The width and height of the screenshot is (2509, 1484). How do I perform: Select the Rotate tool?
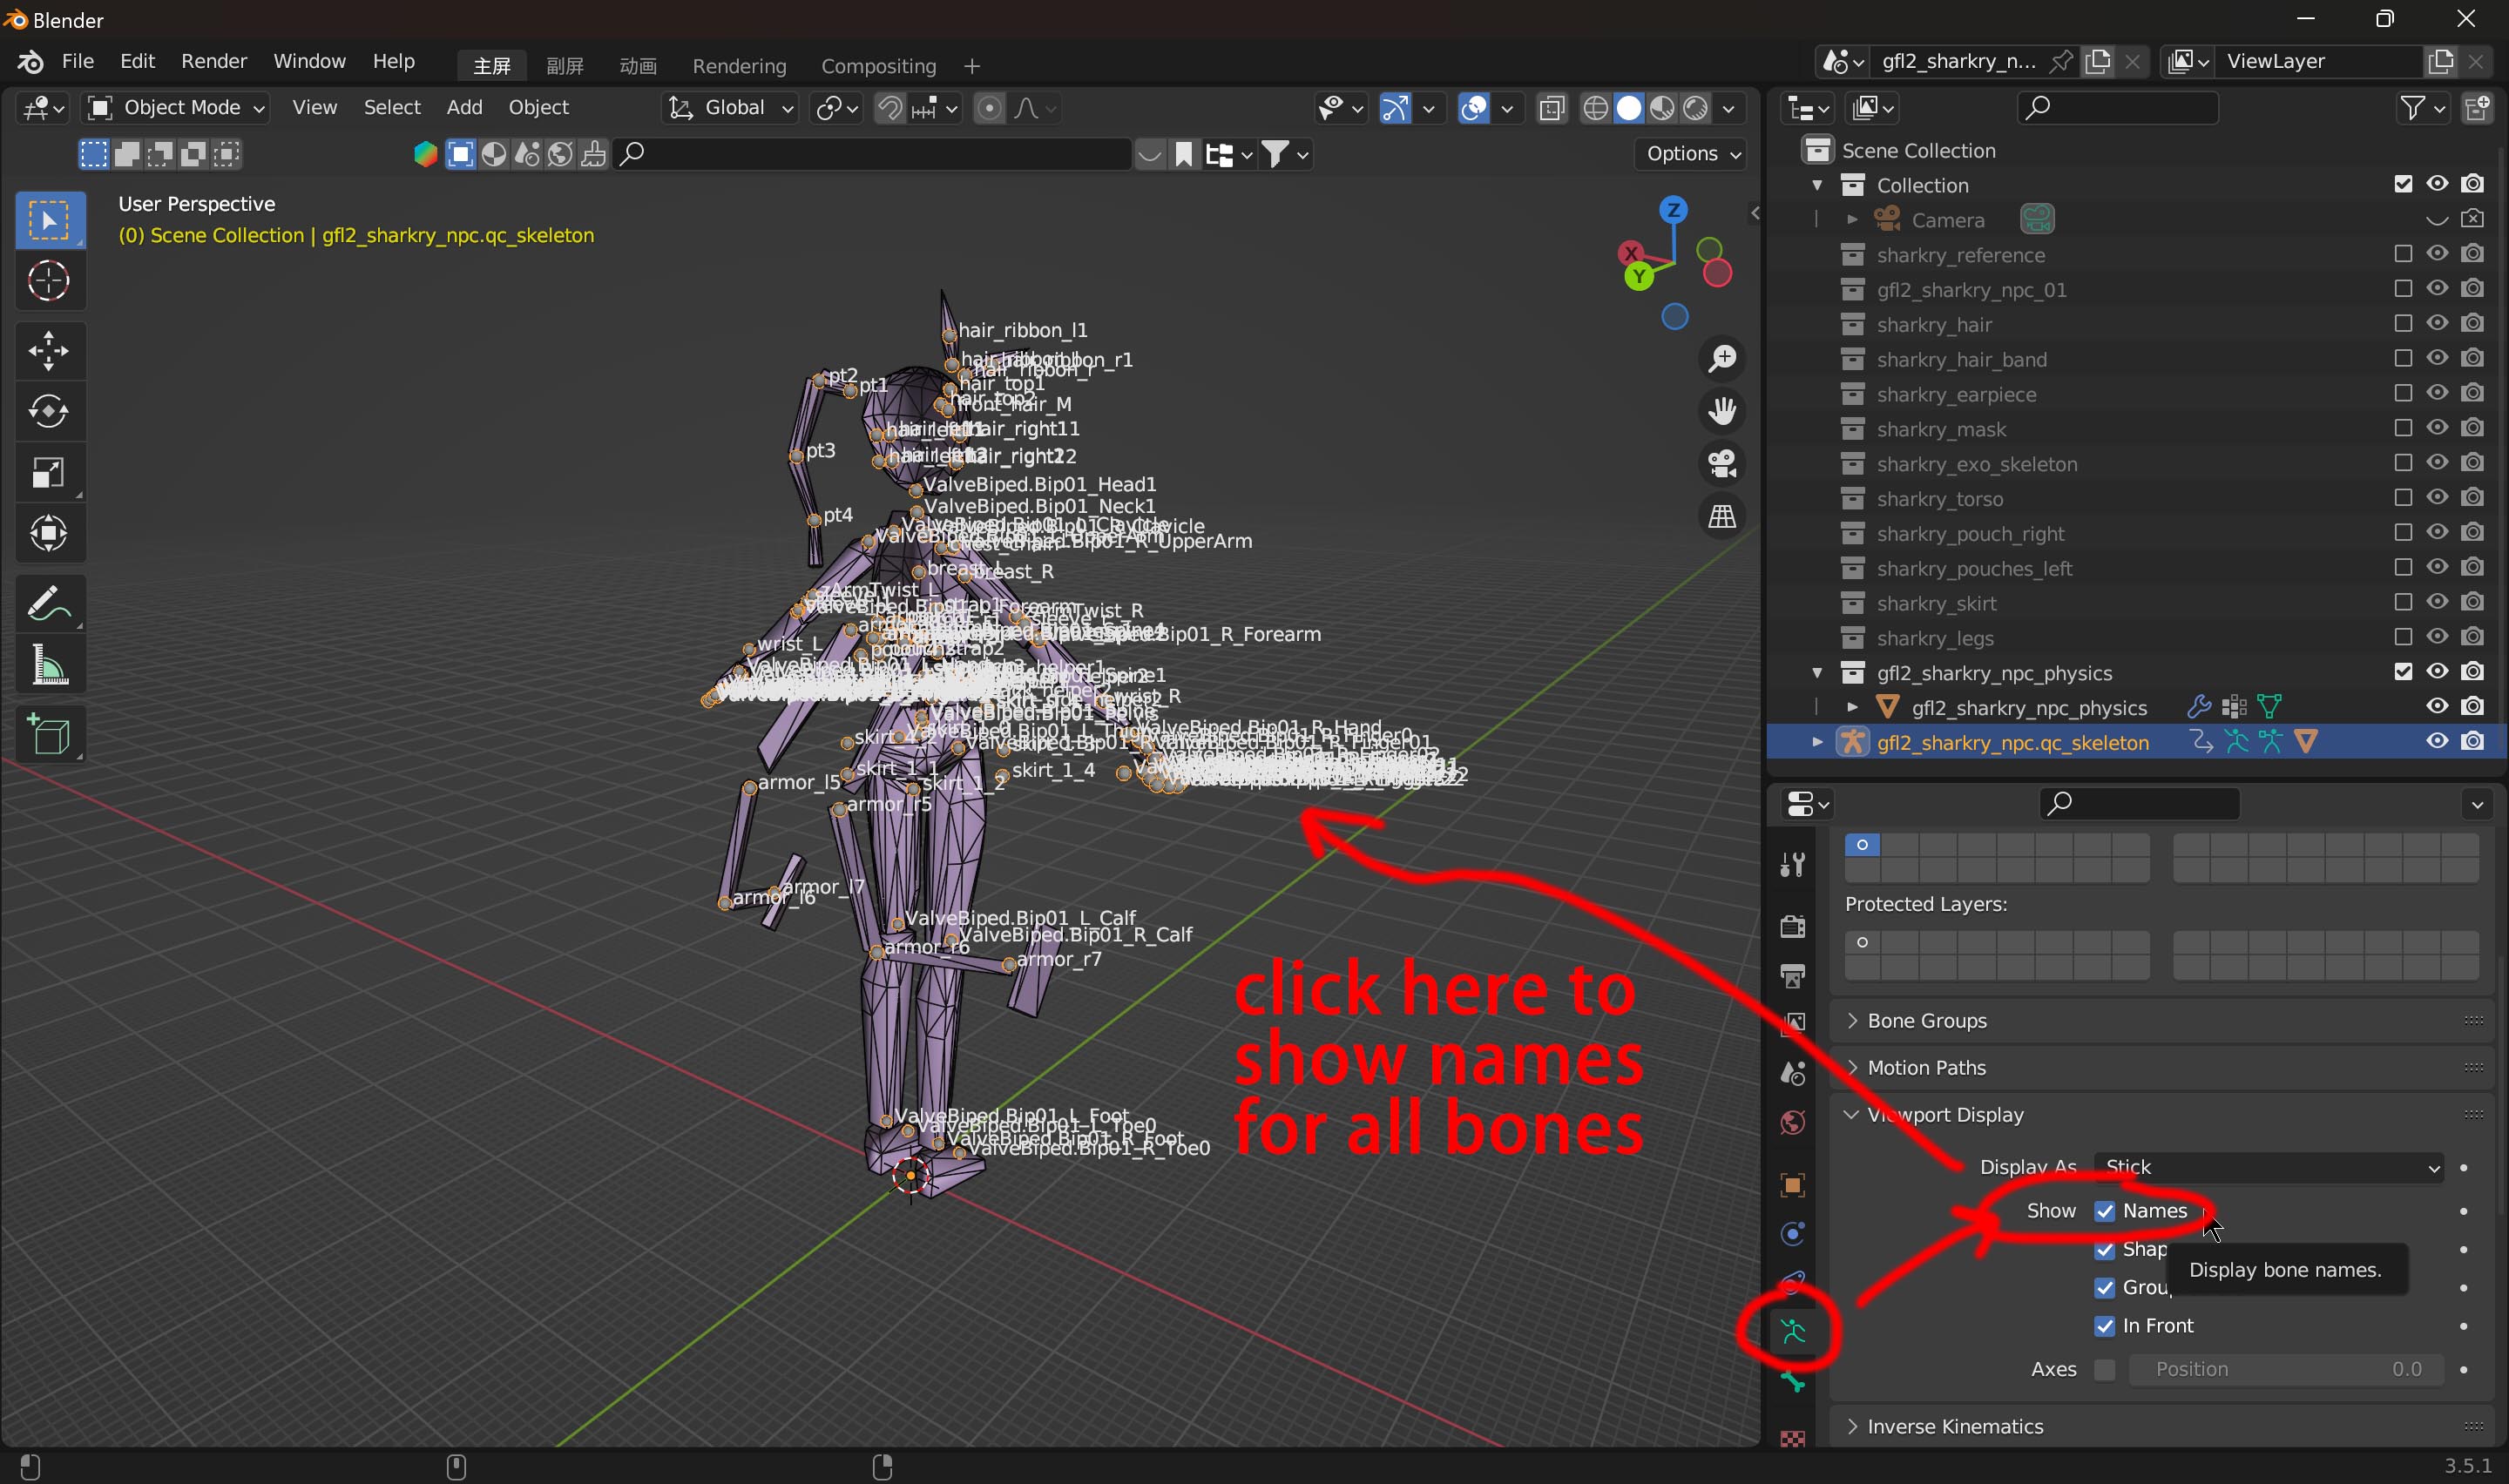point(48,411)
